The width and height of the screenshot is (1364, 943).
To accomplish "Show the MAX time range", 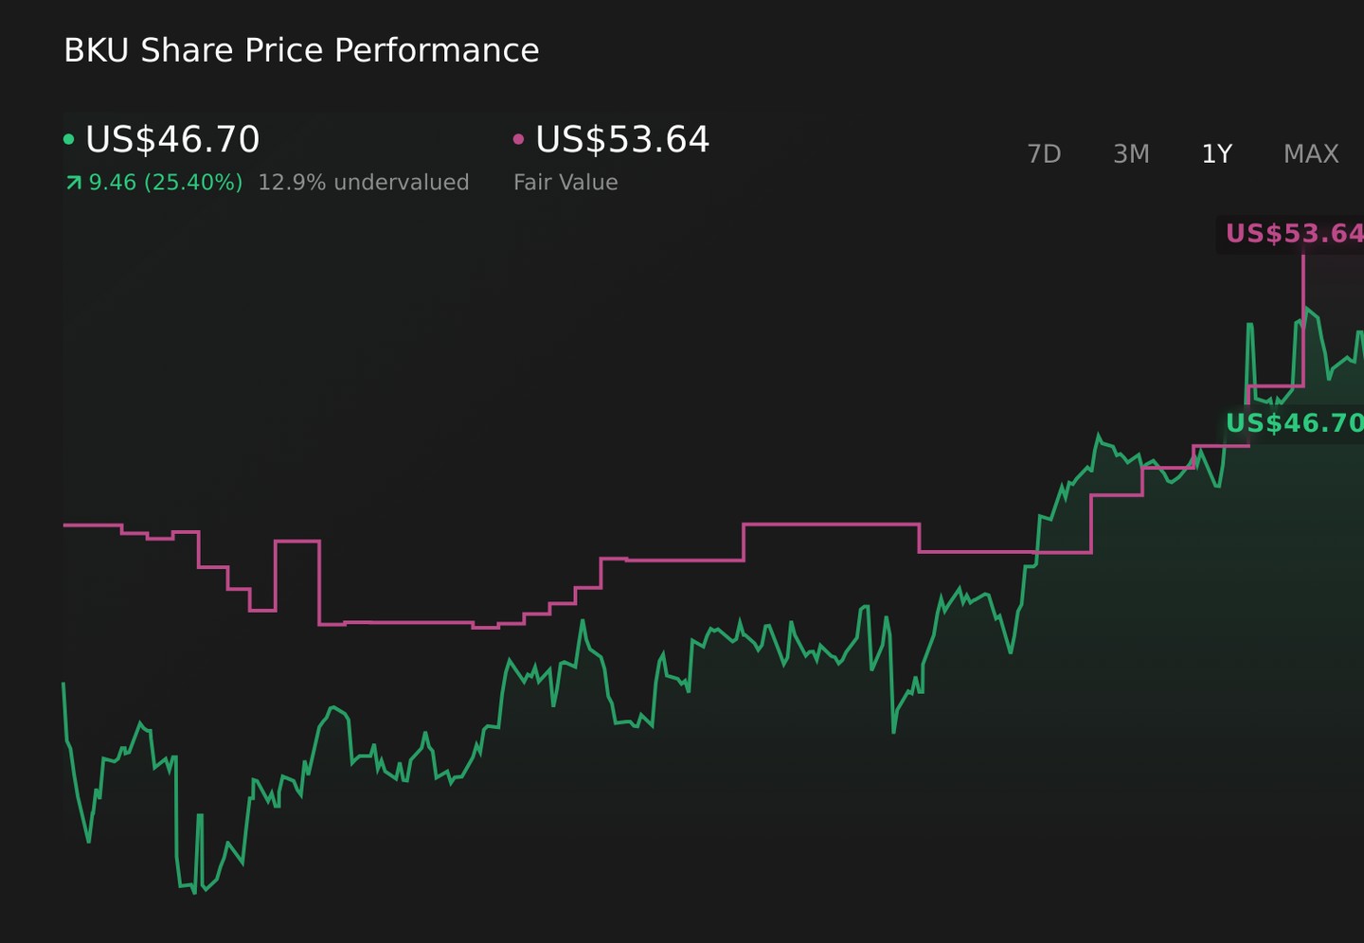I will pos(1311,153).
